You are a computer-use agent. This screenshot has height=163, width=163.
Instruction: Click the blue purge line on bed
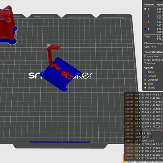60,142
